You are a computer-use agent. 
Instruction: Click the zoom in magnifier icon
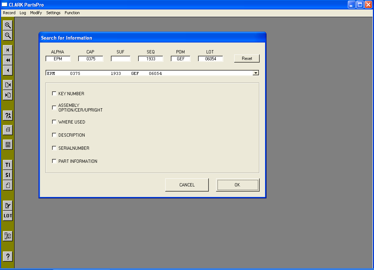point(8,25)
